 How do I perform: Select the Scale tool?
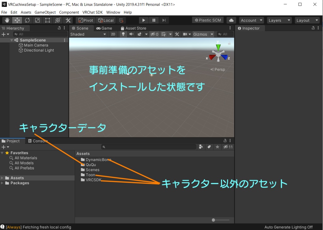(38, 20)
